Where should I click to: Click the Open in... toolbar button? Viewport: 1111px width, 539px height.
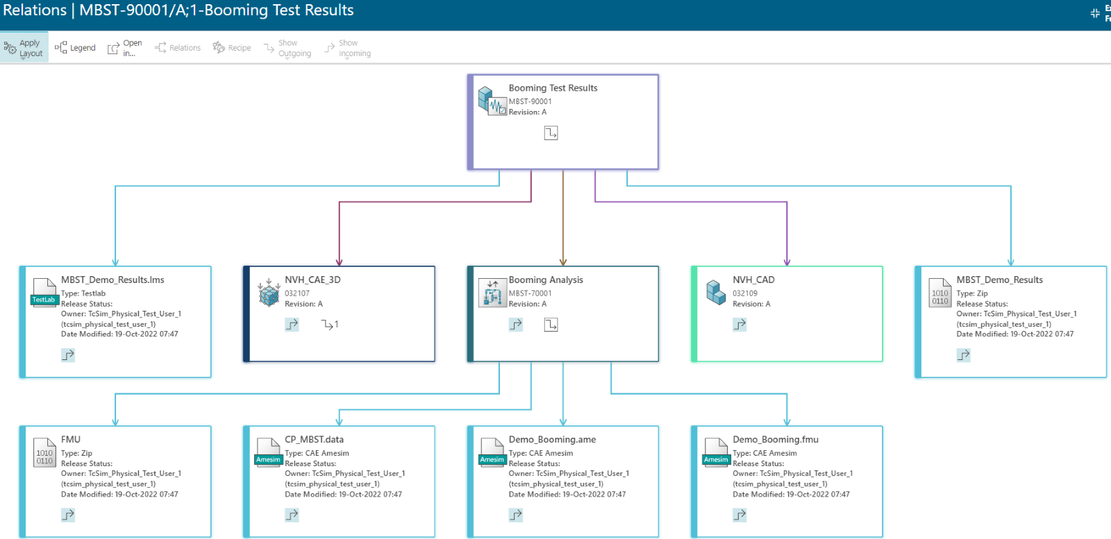(x=125, y=48)
